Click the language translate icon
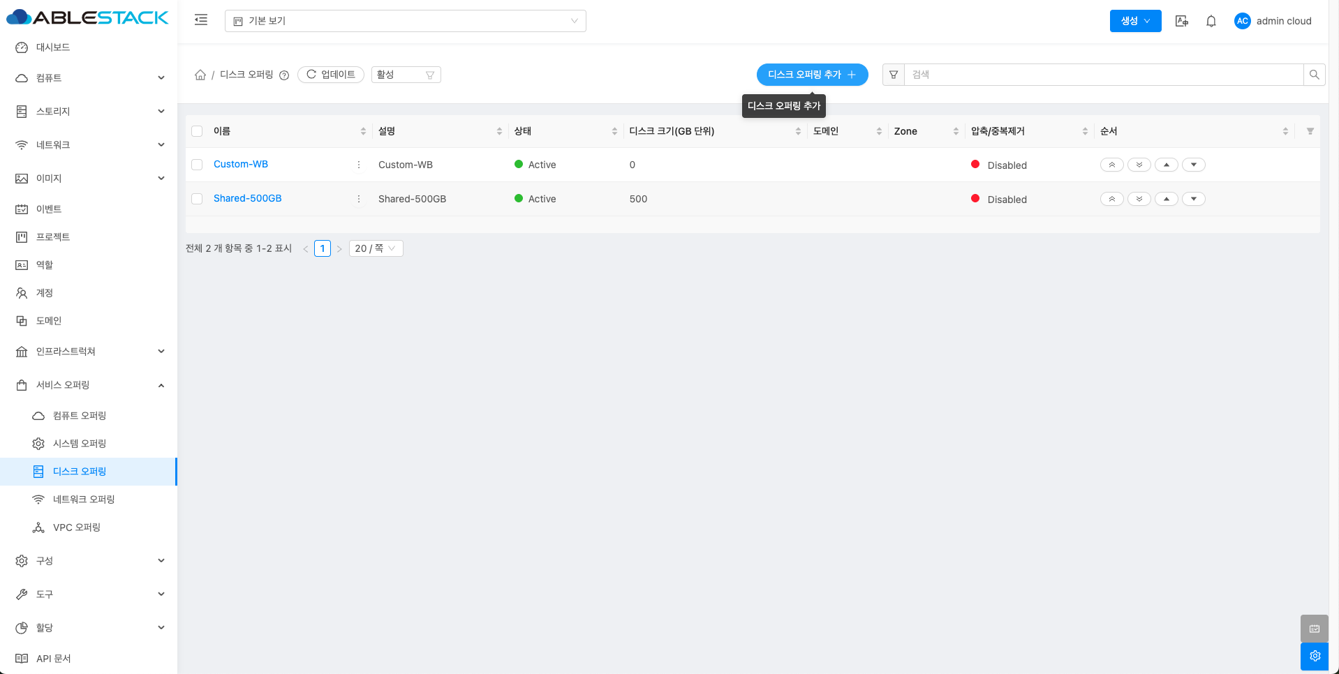Viewport: 1339px width, 674px height. pyautogui.click(x=1181, y=21)
